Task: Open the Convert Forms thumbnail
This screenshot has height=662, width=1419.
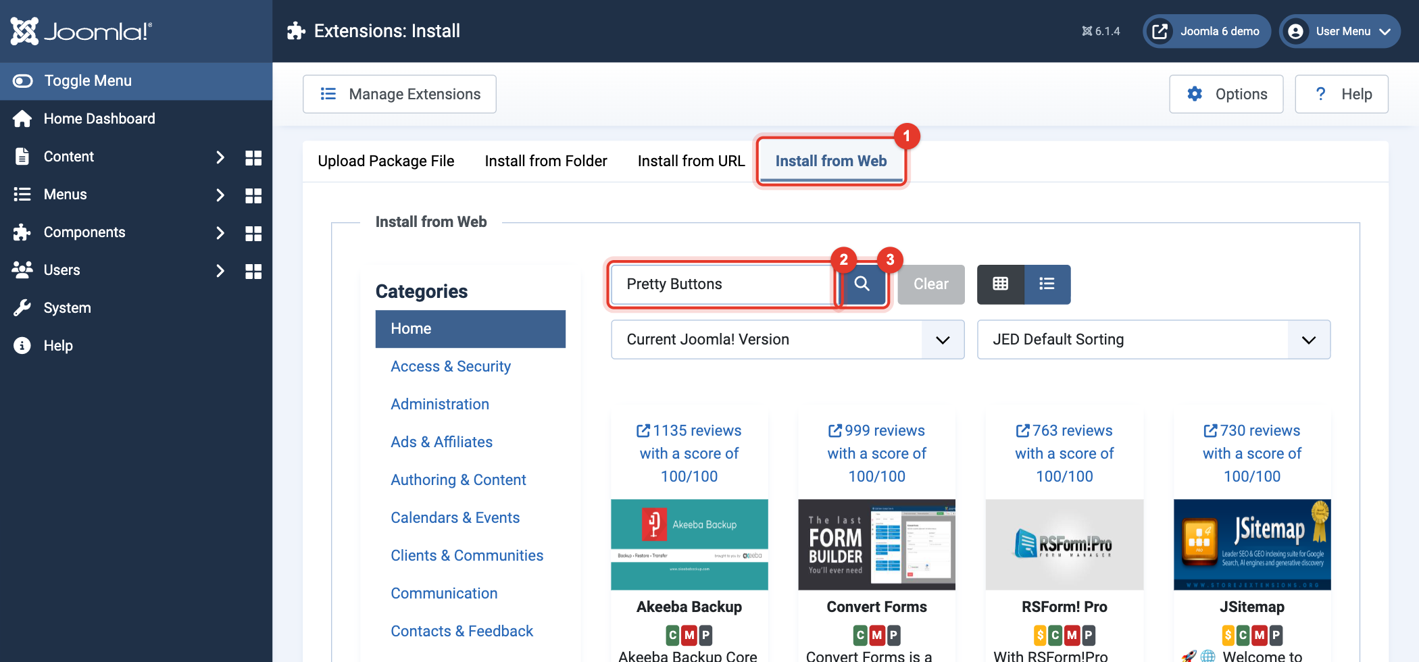Action: (x=877, y=544)
